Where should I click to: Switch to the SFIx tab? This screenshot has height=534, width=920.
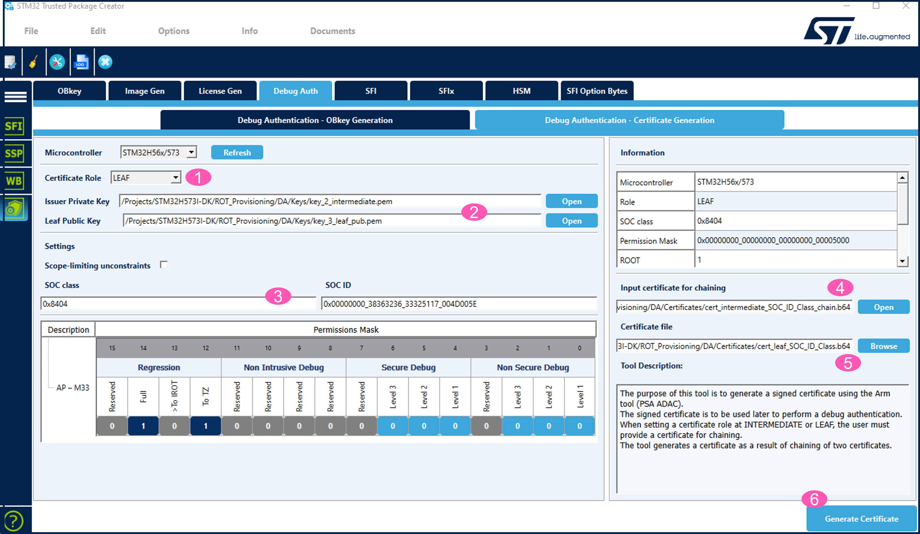[446, 91]
